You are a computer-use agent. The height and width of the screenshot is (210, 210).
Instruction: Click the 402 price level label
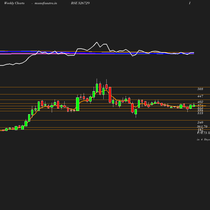coord(200,102)
